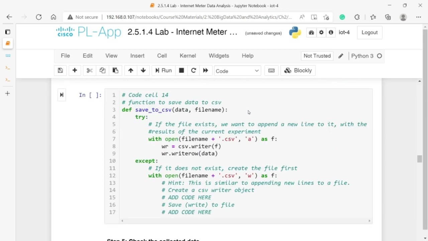
Task: Edit notebook trust with pencil icon
Action: click(x=341, y=56)
